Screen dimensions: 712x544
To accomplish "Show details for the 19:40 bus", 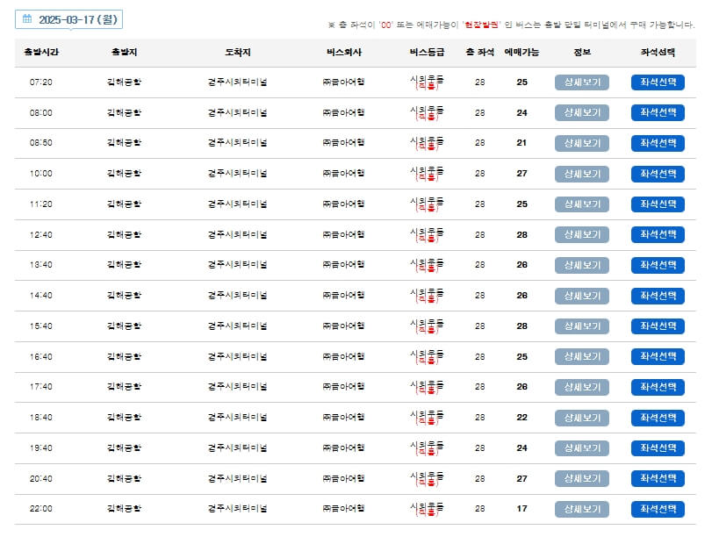I will click(x=582, y=448).
